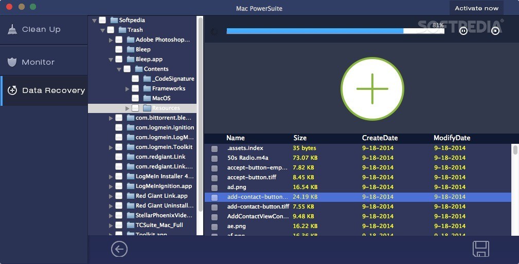
Task: Collapse the Trash tree node
Action: point(102,30)
